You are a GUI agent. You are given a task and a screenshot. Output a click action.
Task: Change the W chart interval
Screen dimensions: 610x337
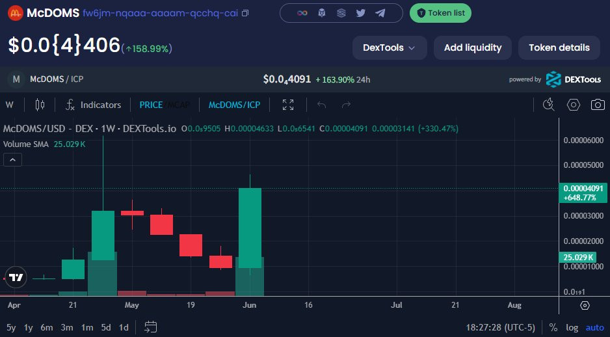tap(10, 105)
